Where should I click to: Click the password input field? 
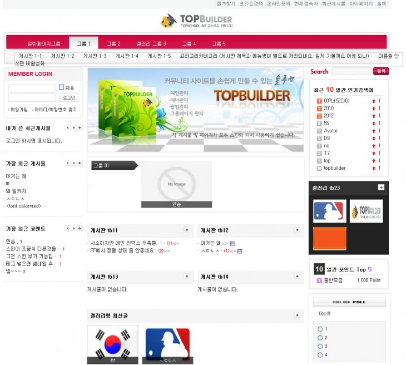pos(32,98)
